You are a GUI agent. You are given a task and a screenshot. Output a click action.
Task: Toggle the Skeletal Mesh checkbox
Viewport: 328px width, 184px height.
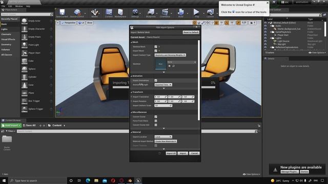click(156, 47)
